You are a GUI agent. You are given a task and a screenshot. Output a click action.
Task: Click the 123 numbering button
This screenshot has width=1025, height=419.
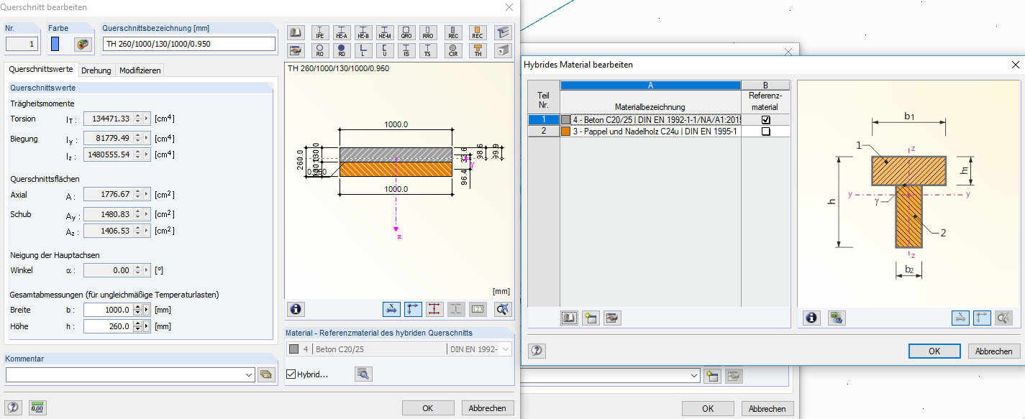click(x=478, y=309)
